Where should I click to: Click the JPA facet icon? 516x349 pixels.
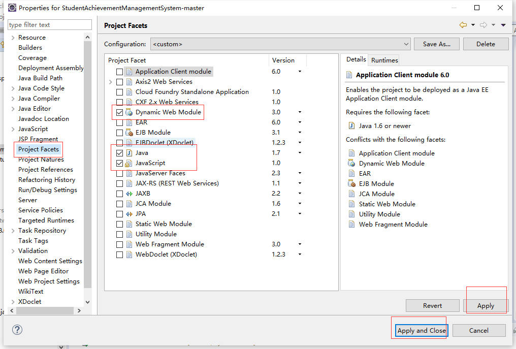pyautogui.click(x=130, y=214)
